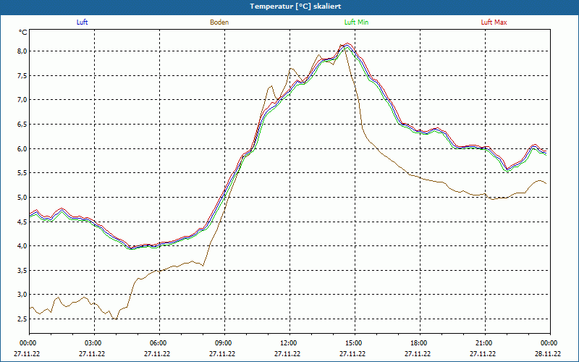
Task: Click the 15:00 time axis label
Action: click(x=355, y=343)
